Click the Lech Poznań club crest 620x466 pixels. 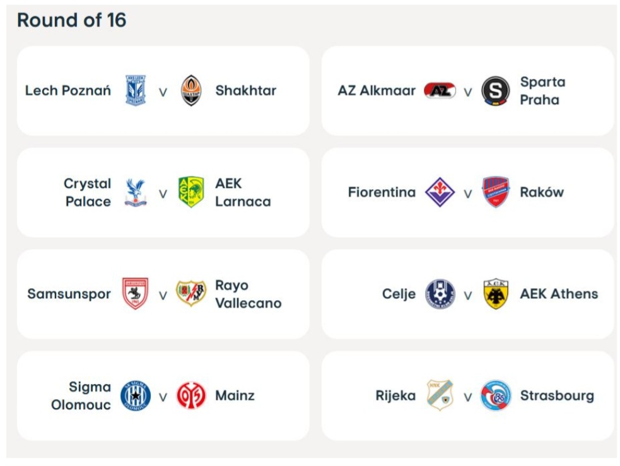pyautogui.click(x=136, y=91)
